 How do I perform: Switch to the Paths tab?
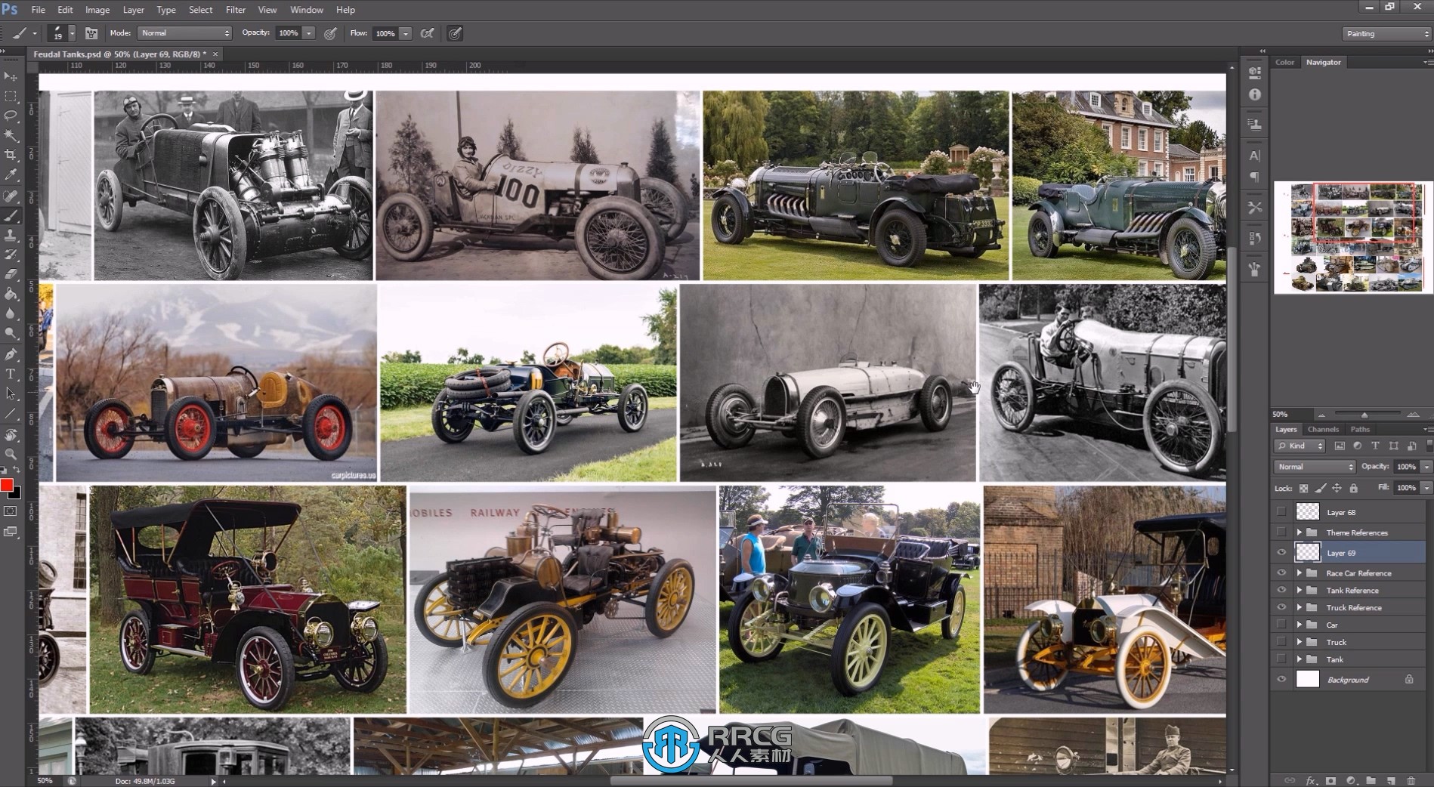click(x=1360, y=429)
